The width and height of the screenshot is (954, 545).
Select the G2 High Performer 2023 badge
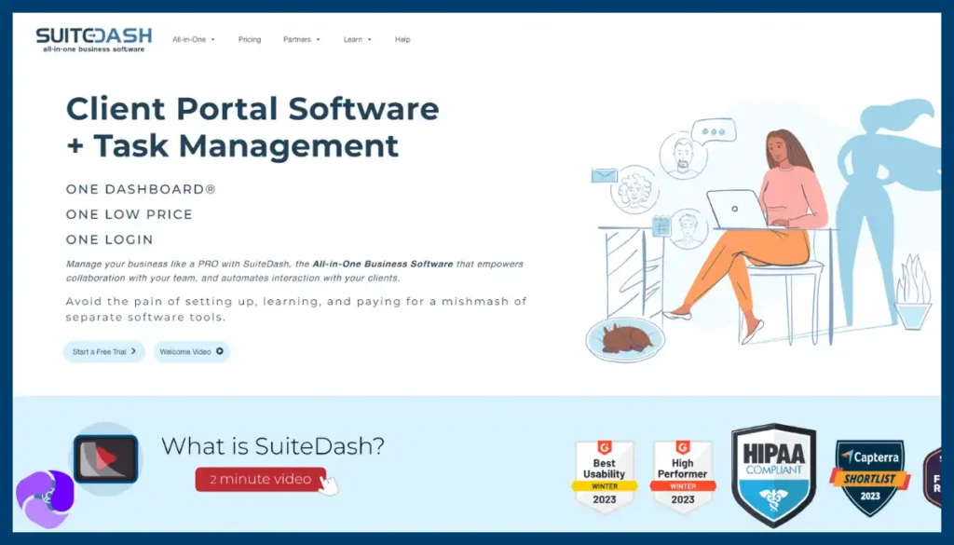683,475
